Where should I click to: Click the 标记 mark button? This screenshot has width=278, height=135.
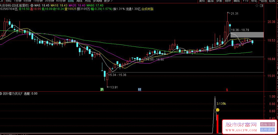tap(255, 1)
